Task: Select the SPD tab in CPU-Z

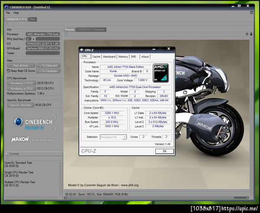Action: point(133,56)
